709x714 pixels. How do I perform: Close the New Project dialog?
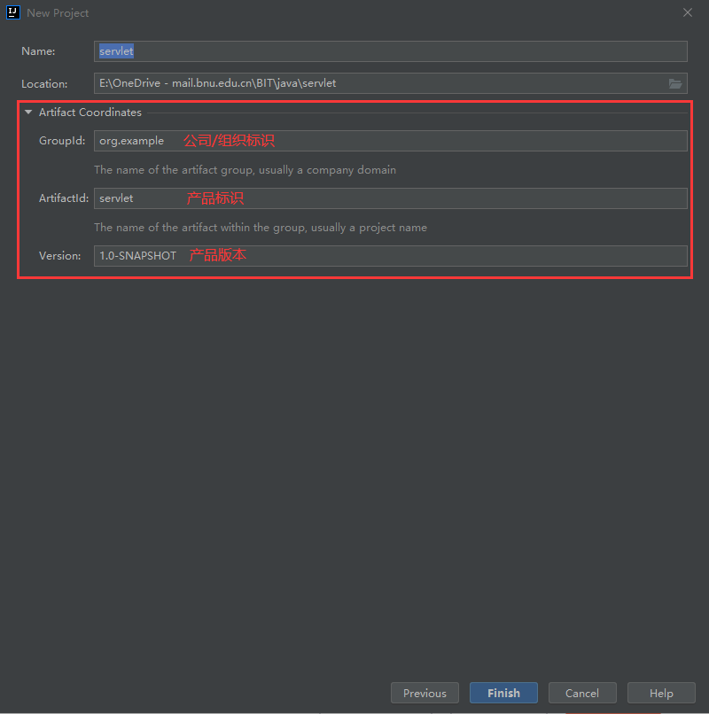pyautogui.click(x=689, y=12)
